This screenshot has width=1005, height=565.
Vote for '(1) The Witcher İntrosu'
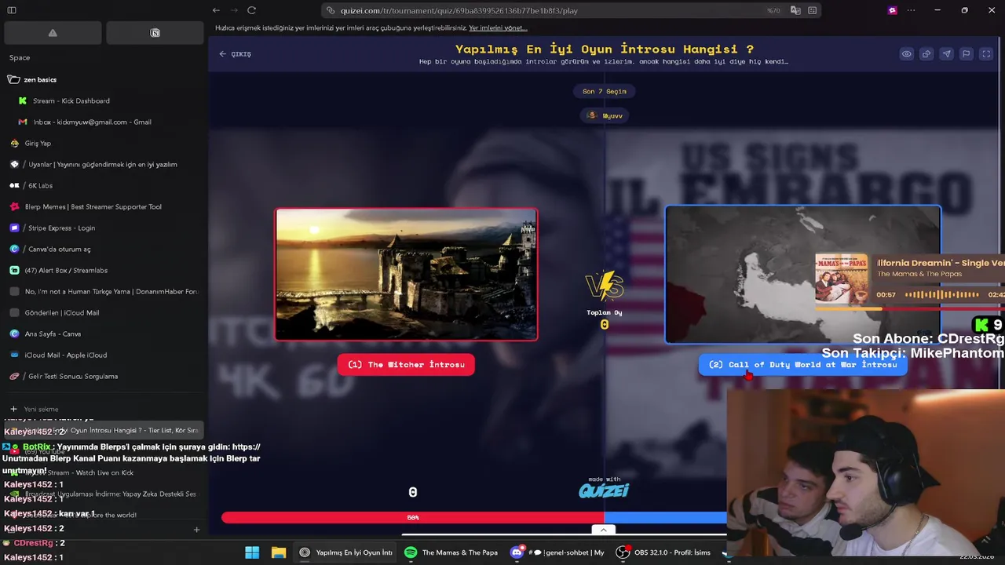pyautogui.click(x=406, y=364)
